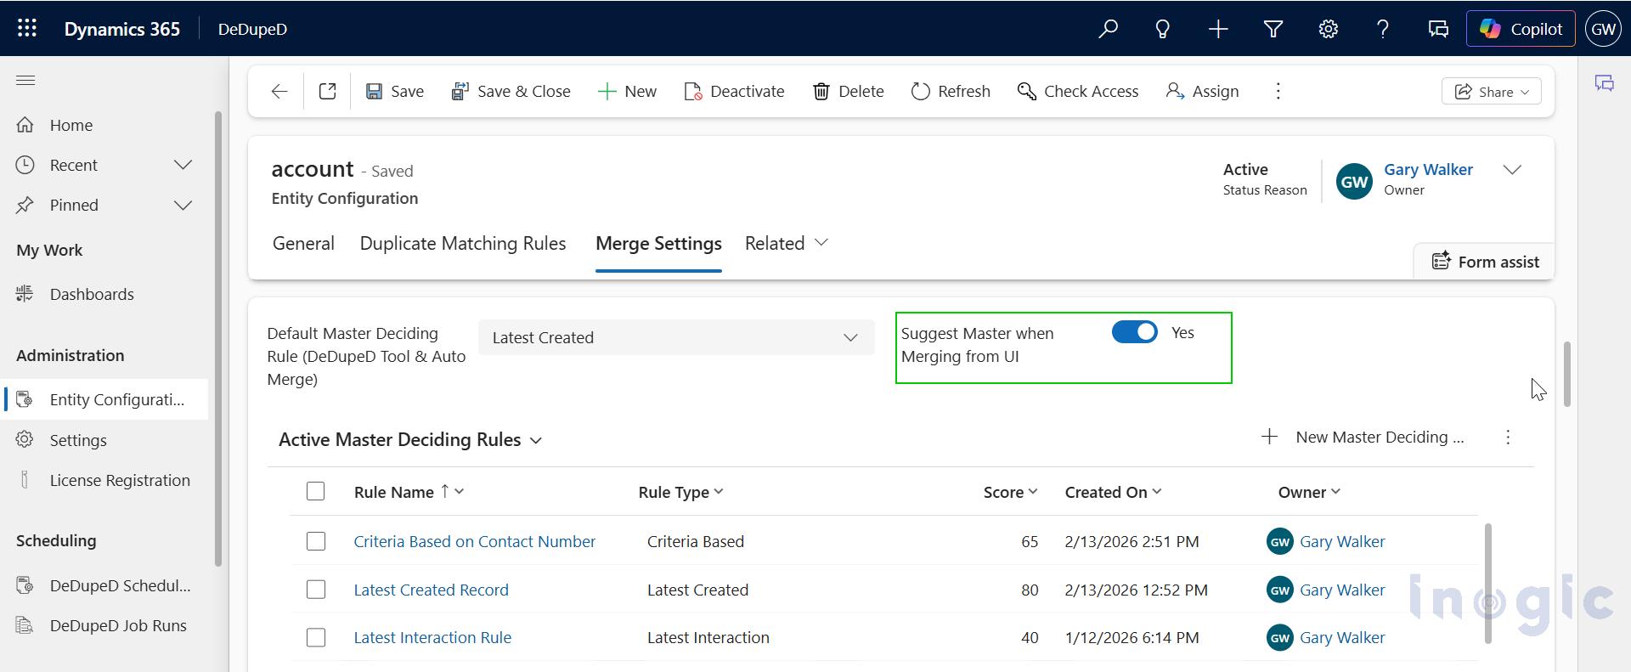Click Check Access
This screenshot has width=1631, height=672.
pyautogui.click(x=1077, y=91)
